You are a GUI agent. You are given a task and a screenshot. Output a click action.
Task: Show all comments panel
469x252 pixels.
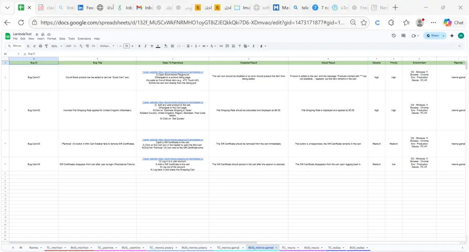point(403,36)
